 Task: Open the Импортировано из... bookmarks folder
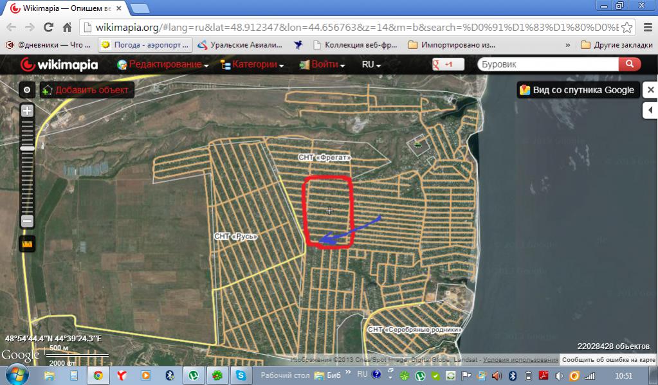tap(452, 44)
